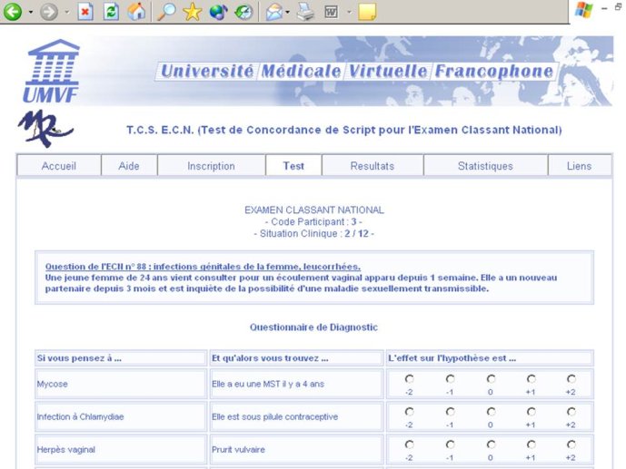Screen dimensions: 626x469
Task: Go to the Home page icon
Action: pyautogui.click(x=136, y=11)
